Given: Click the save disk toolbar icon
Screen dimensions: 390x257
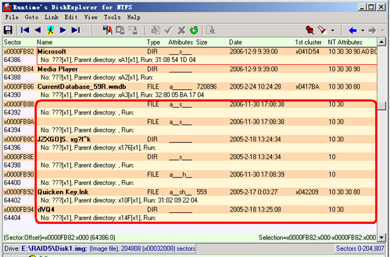Looking at the screenshot, I should [8, 30].
